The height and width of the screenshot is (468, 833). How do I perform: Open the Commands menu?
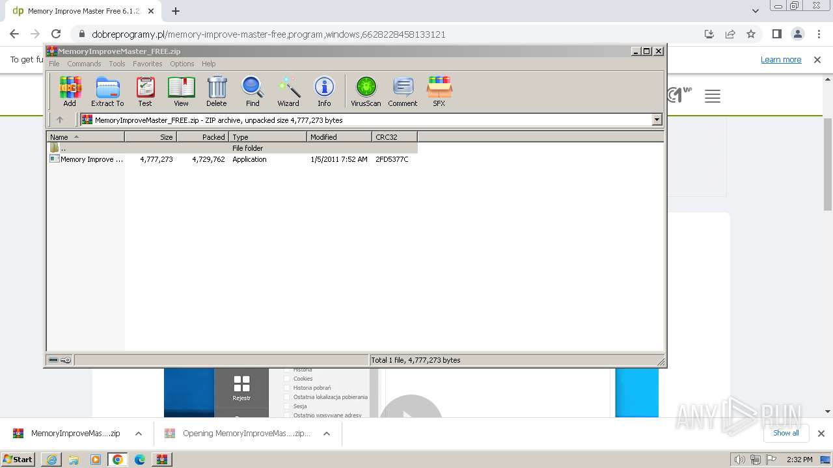[x=84, y=64]
